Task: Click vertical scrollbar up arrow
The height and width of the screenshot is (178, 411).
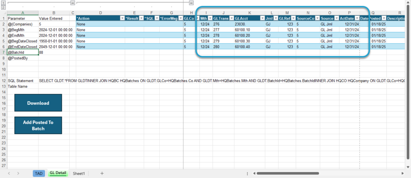Action: point(408,3)
